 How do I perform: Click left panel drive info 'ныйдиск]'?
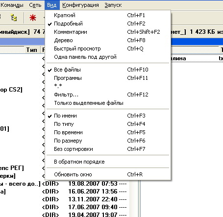(x=15, y=32)
